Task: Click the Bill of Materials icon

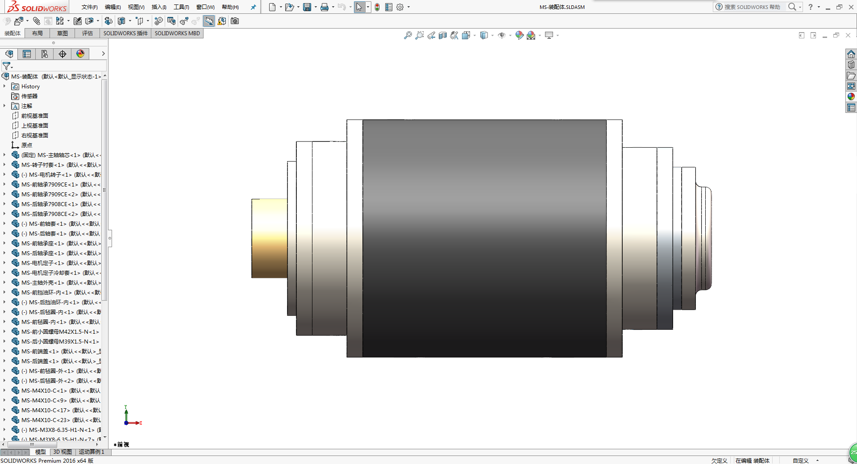Action: (171, 21)
